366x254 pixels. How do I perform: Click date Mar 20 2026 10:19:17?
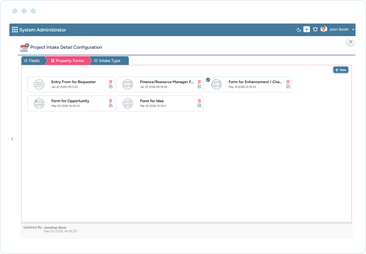(x=153, y=106)
